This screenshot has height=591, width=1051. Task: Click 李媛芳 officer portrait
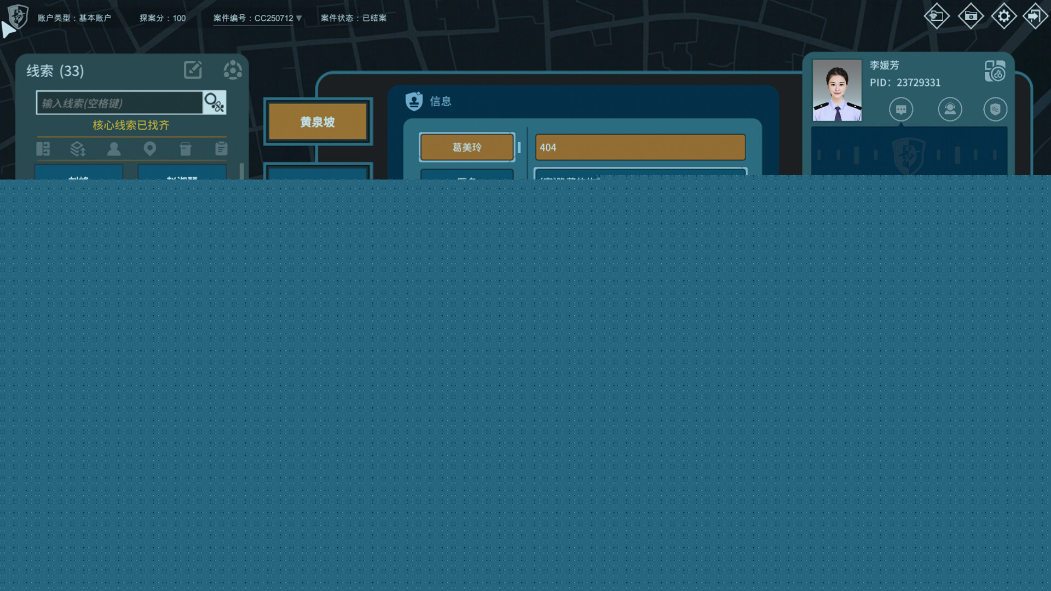point(837,90)
